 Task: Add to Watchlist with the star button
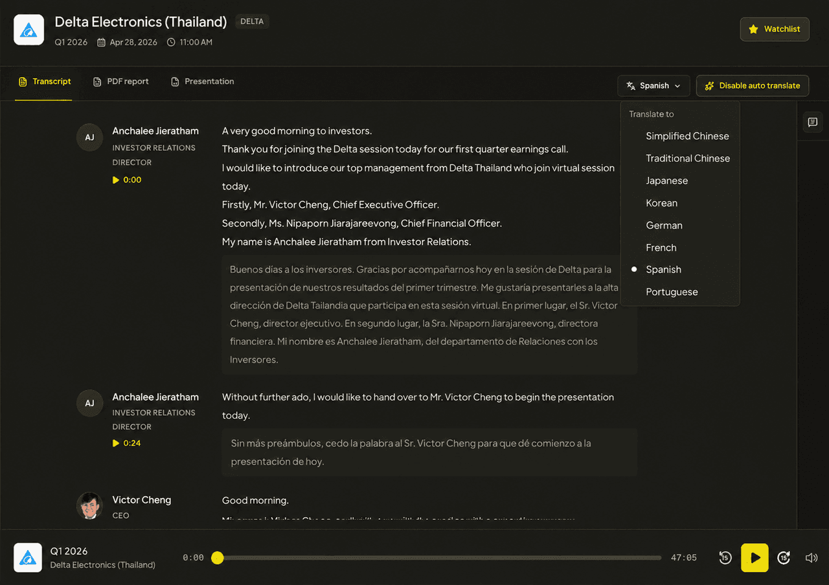click(x=775, y=29)
